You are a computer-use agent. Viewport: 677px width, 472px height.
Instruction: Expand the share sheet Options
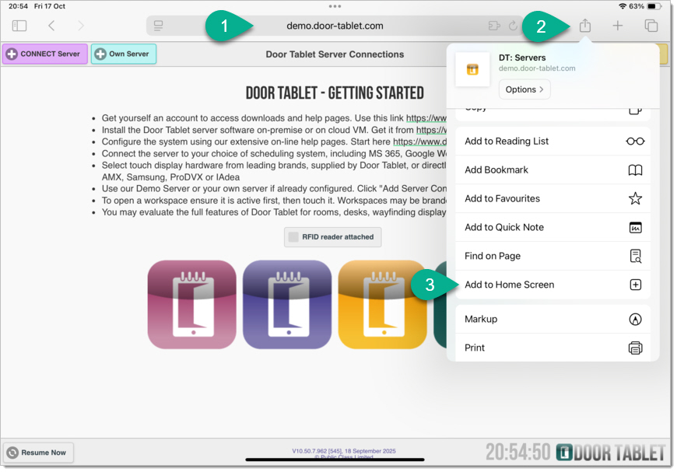coord(524,89)
